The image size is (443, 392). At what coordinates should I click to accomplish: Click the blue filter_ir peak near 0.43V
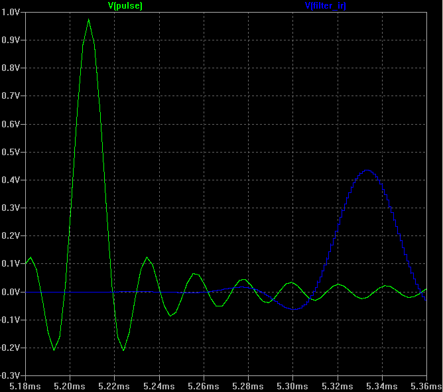[367, 170]
